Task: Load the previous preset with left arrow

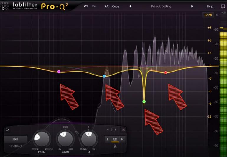Action: pyautogui.click(x=130, y=6)
